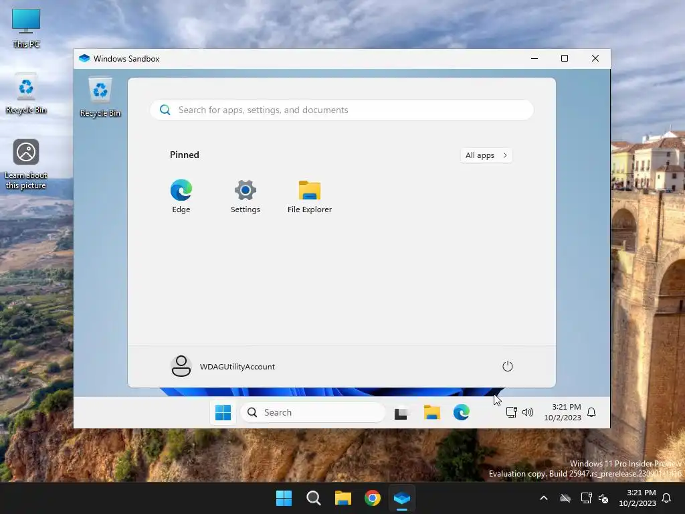The width and height of the screenshot is (685, 514).
Task: Open the host taskbar Search icon
Action: pos(314,498)
